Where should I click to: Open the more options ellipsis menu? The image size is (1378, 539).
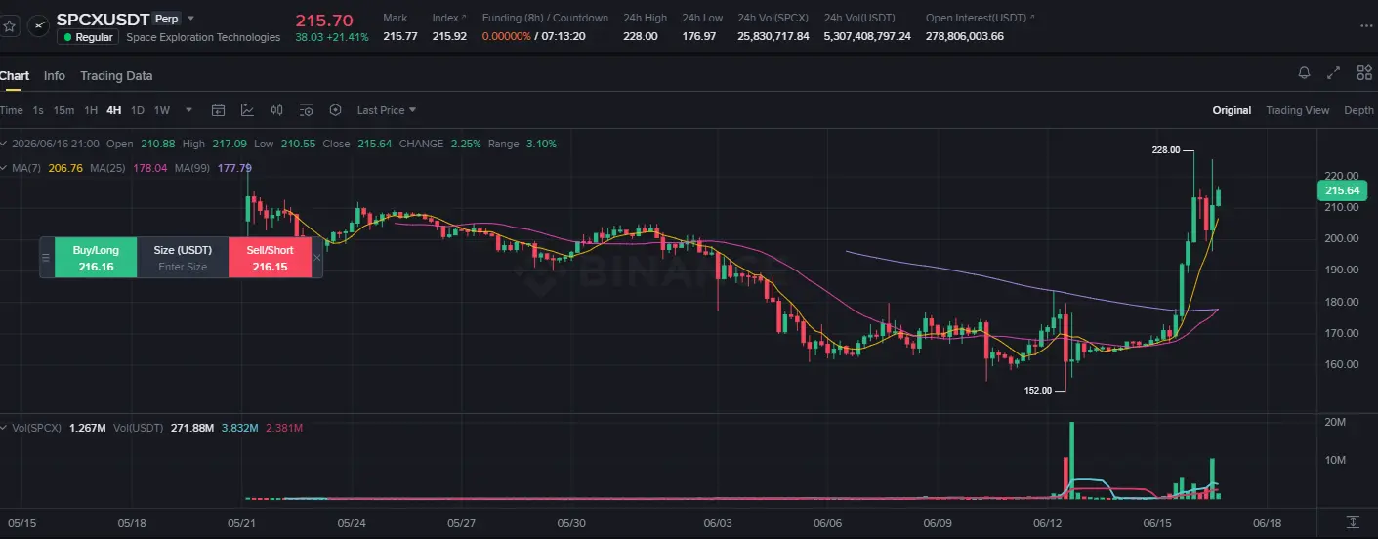[x=1365, y=26]
